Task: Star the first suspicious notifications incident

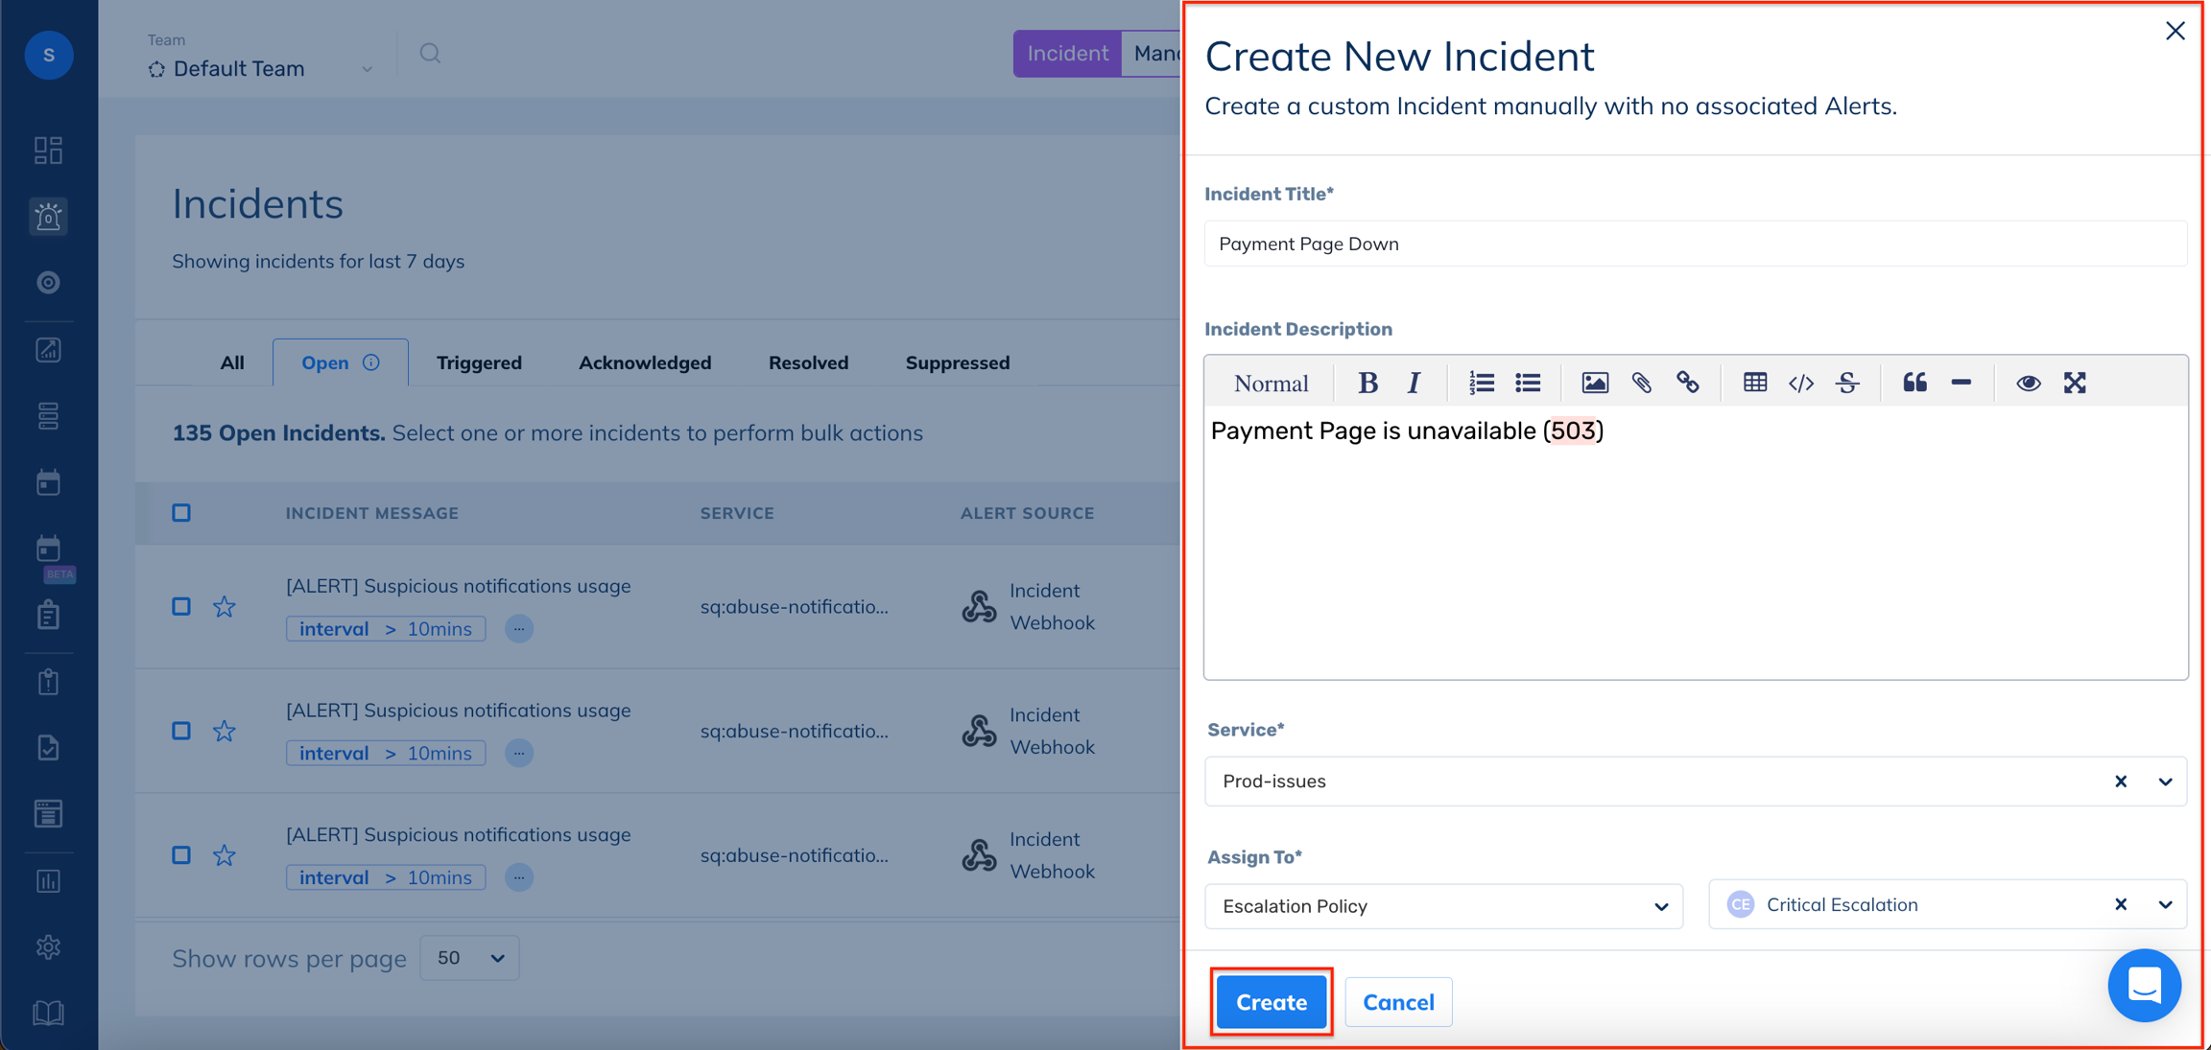Action: (225, 607)
